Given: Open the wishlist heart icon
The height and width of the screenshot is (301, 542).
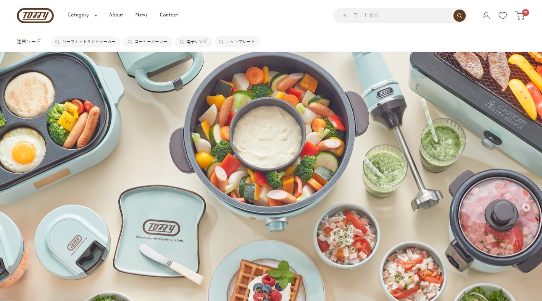Looking at the screenshot, I should (x=503, y=16).
